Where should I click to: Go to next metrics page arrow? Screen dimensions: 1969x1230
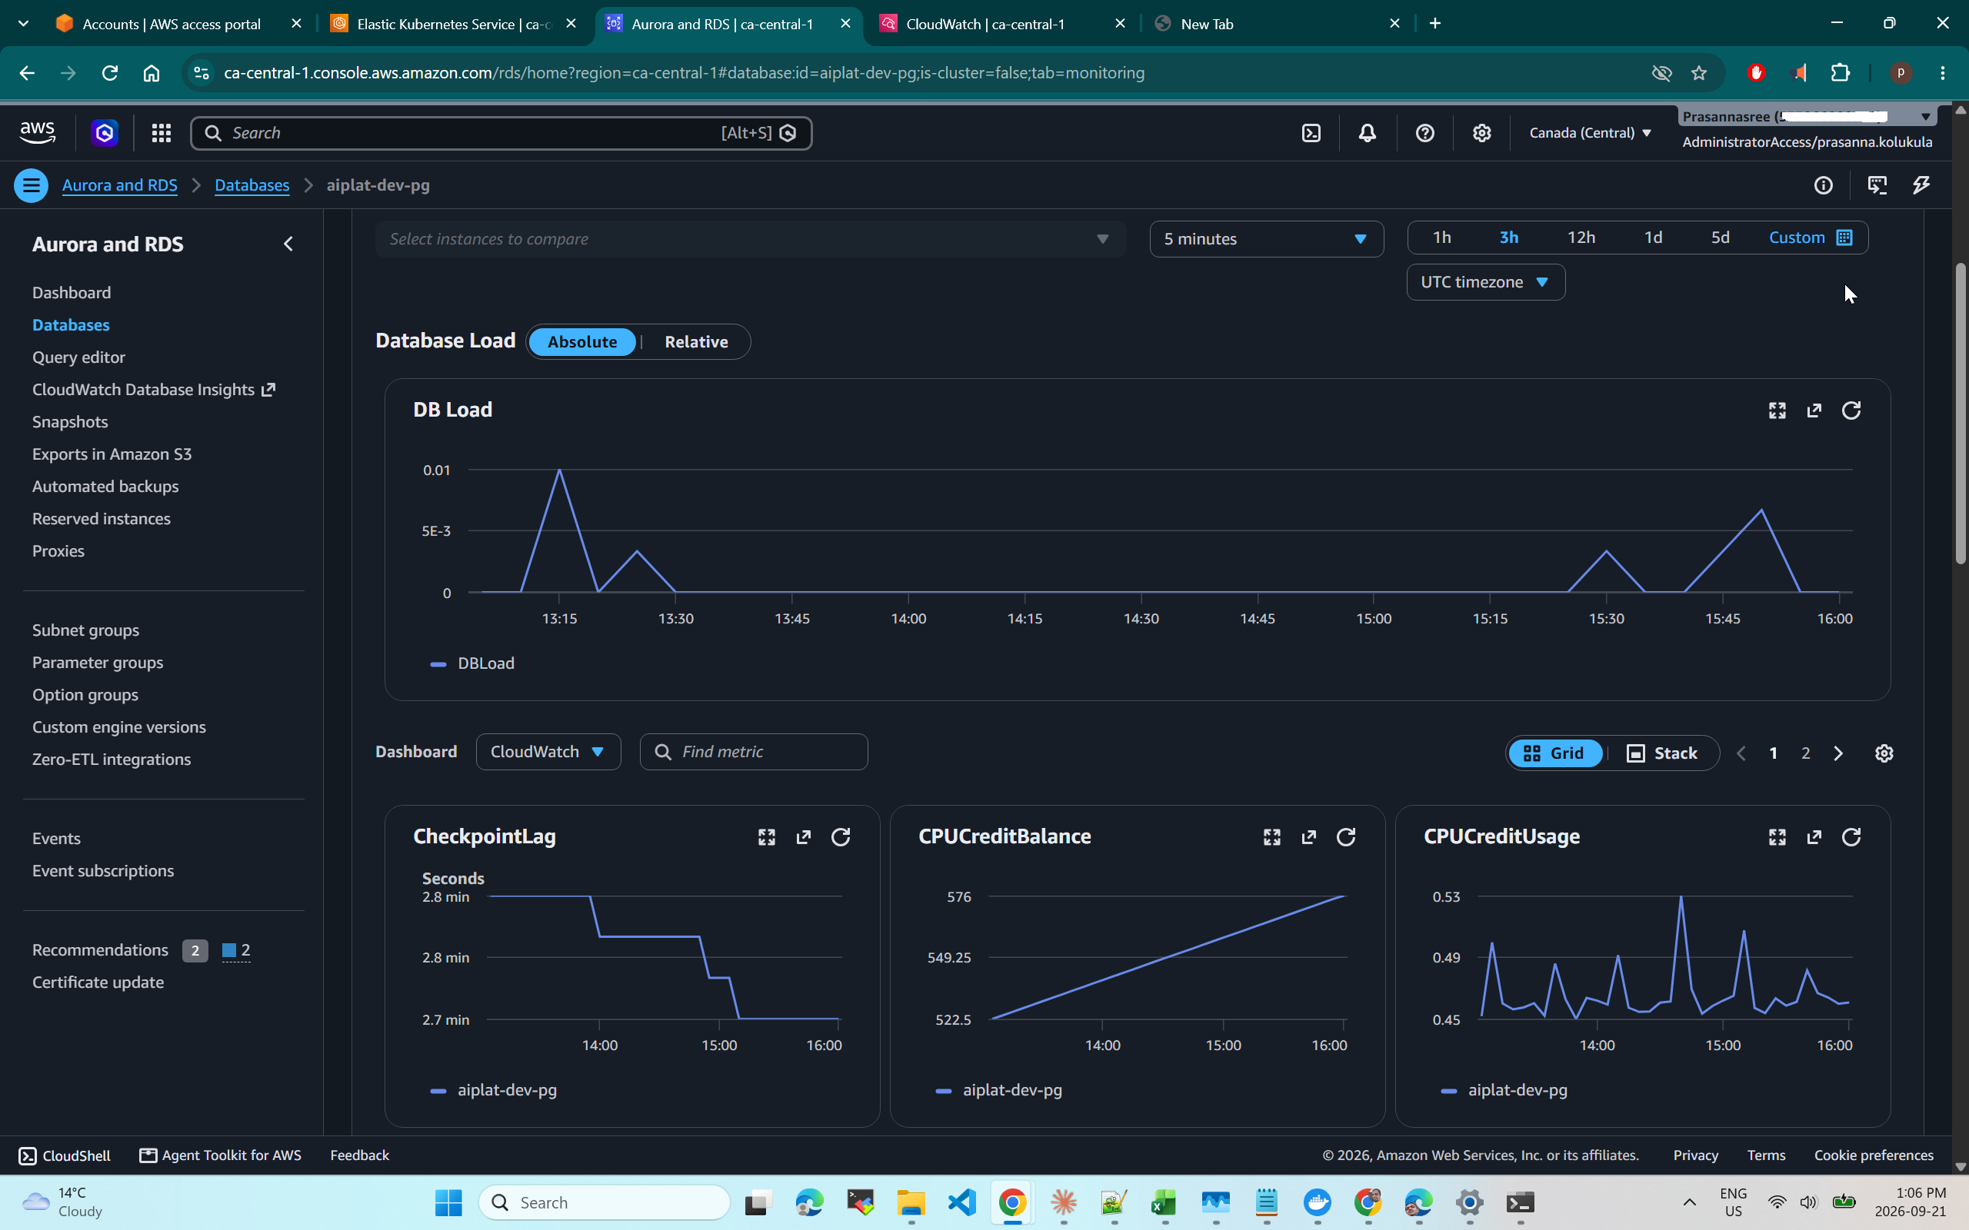pyautogui.click(x=1838, y=753)
